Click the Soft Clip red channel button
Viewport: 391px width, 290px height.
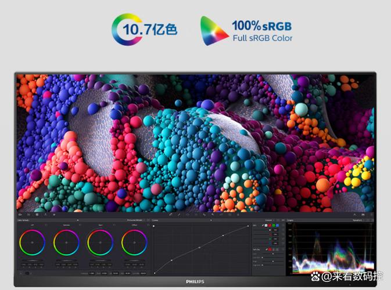[x=270, y=249]
